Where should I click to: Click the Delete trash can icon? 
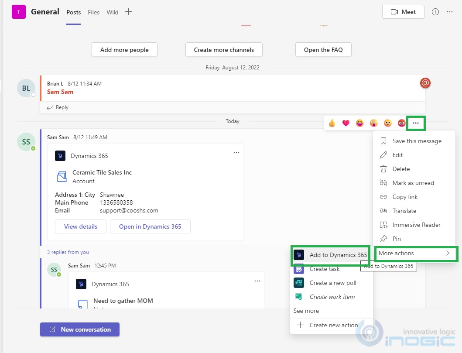[383, 169]
